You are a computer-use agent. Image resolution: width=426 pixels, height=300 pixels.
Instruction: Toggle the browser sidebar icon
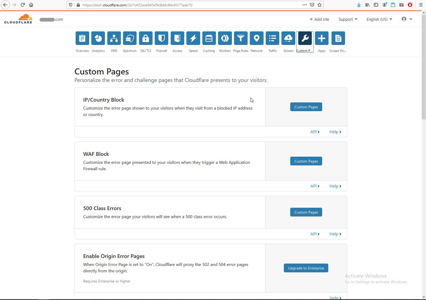point(376,5)
